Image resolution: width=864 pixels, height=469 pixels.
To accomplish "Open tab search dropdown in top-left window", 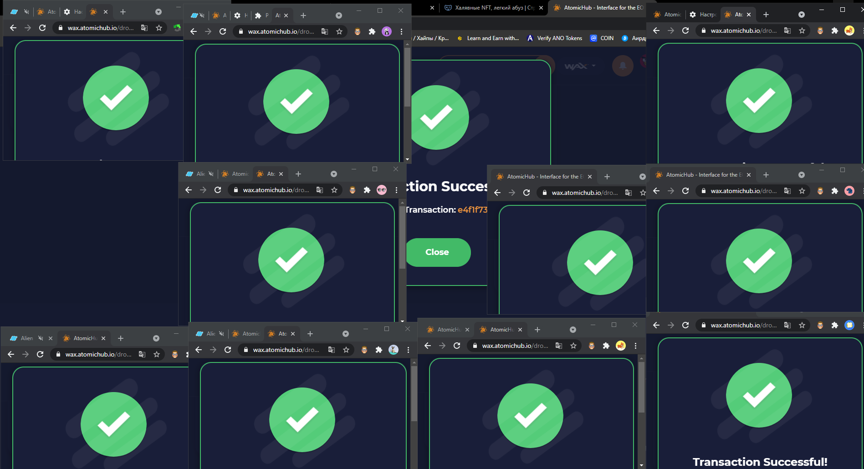I will [158, 12].
